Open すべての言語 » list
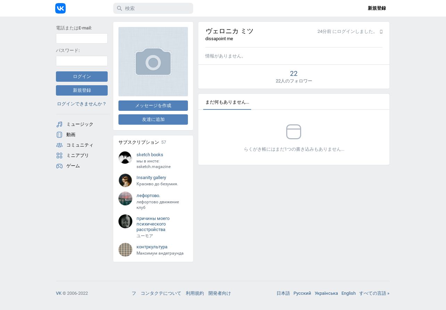This screenshot has height=310, width=446. coord(374,293)
